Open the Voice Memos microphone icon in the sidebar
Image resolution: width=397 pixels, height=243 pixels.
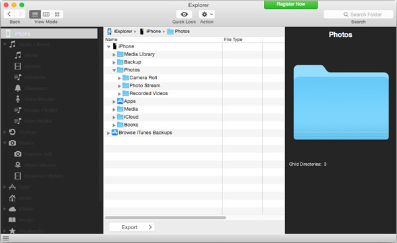pos(18,99)
